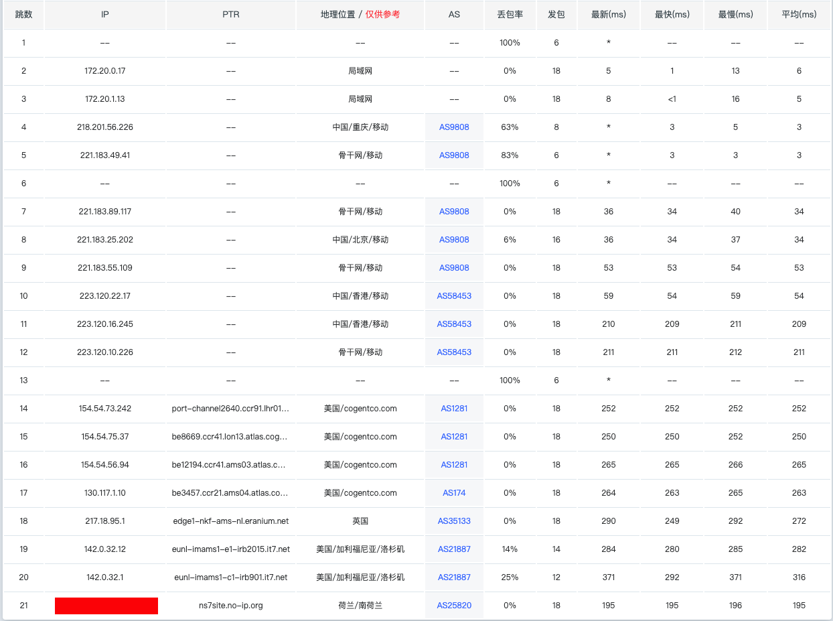This screenshot has height=621, width=833.
Task: Select IP address 142.0.32.1
Action: point(105,577)
